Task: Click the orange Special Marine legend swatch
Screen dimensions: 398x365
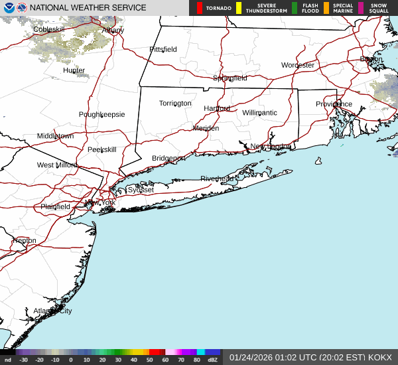Action: [x=326, y=8]
